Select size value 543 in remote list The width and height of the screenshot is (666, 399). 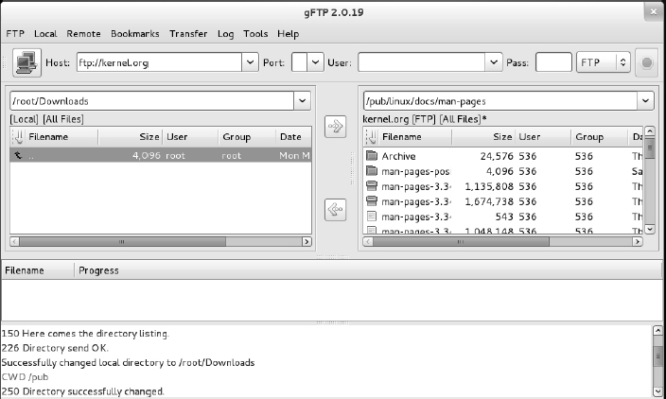pyautogui.click(x=504, y=217)
